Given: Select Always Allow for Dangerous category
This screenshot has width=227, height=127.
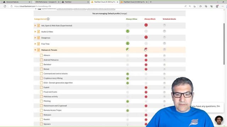Looking at the screenshot, I should coord(128,37).
